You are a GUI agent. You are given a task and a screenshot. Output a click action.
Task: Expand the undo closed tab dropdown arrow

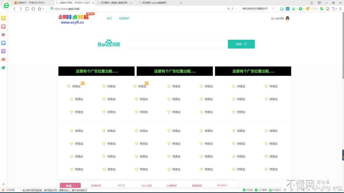coord(336,9)
